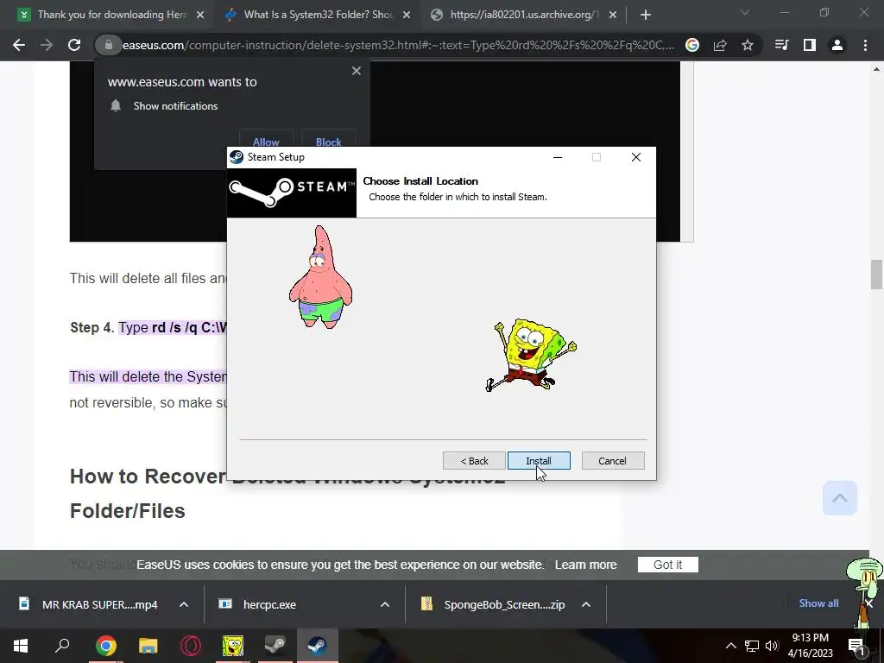
Task: Switch to the 'Thank you for downloading' tab
Action: 111,15
